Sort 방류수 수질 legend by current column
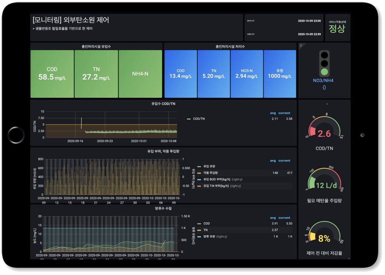Viewport: 385px width, 275px height. coord(284,218)
